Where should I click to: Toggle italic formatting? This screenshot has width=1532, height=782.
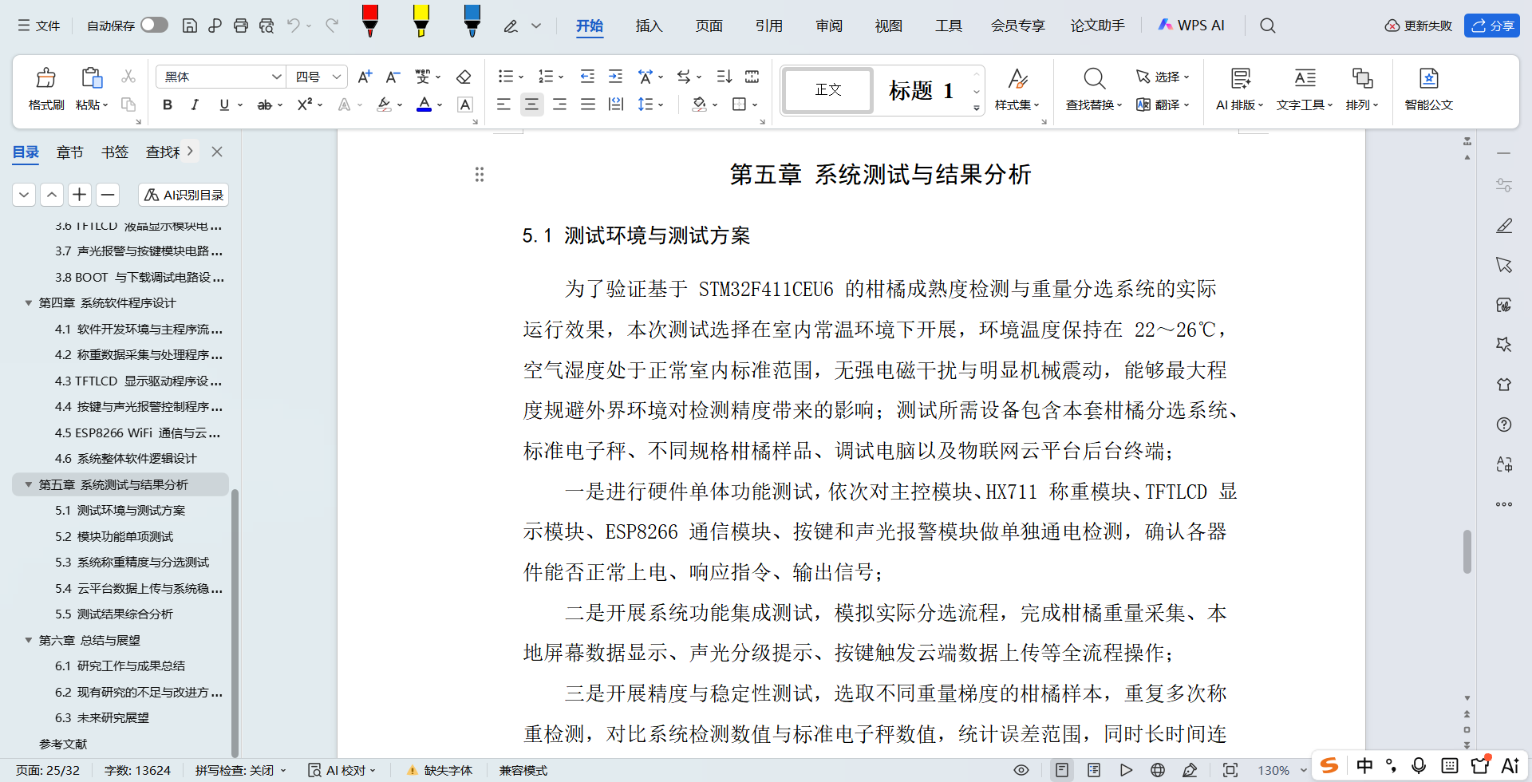195,105
